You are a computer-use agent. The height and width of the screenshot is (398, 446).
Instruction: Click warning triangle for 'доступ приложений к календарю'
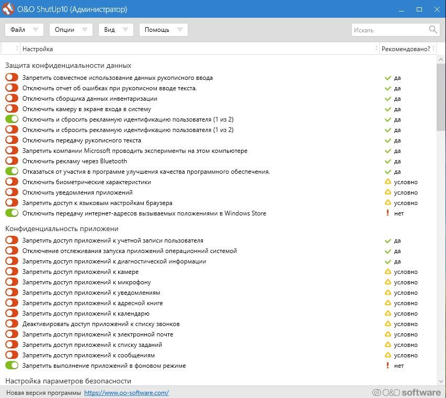coord(387,313)
